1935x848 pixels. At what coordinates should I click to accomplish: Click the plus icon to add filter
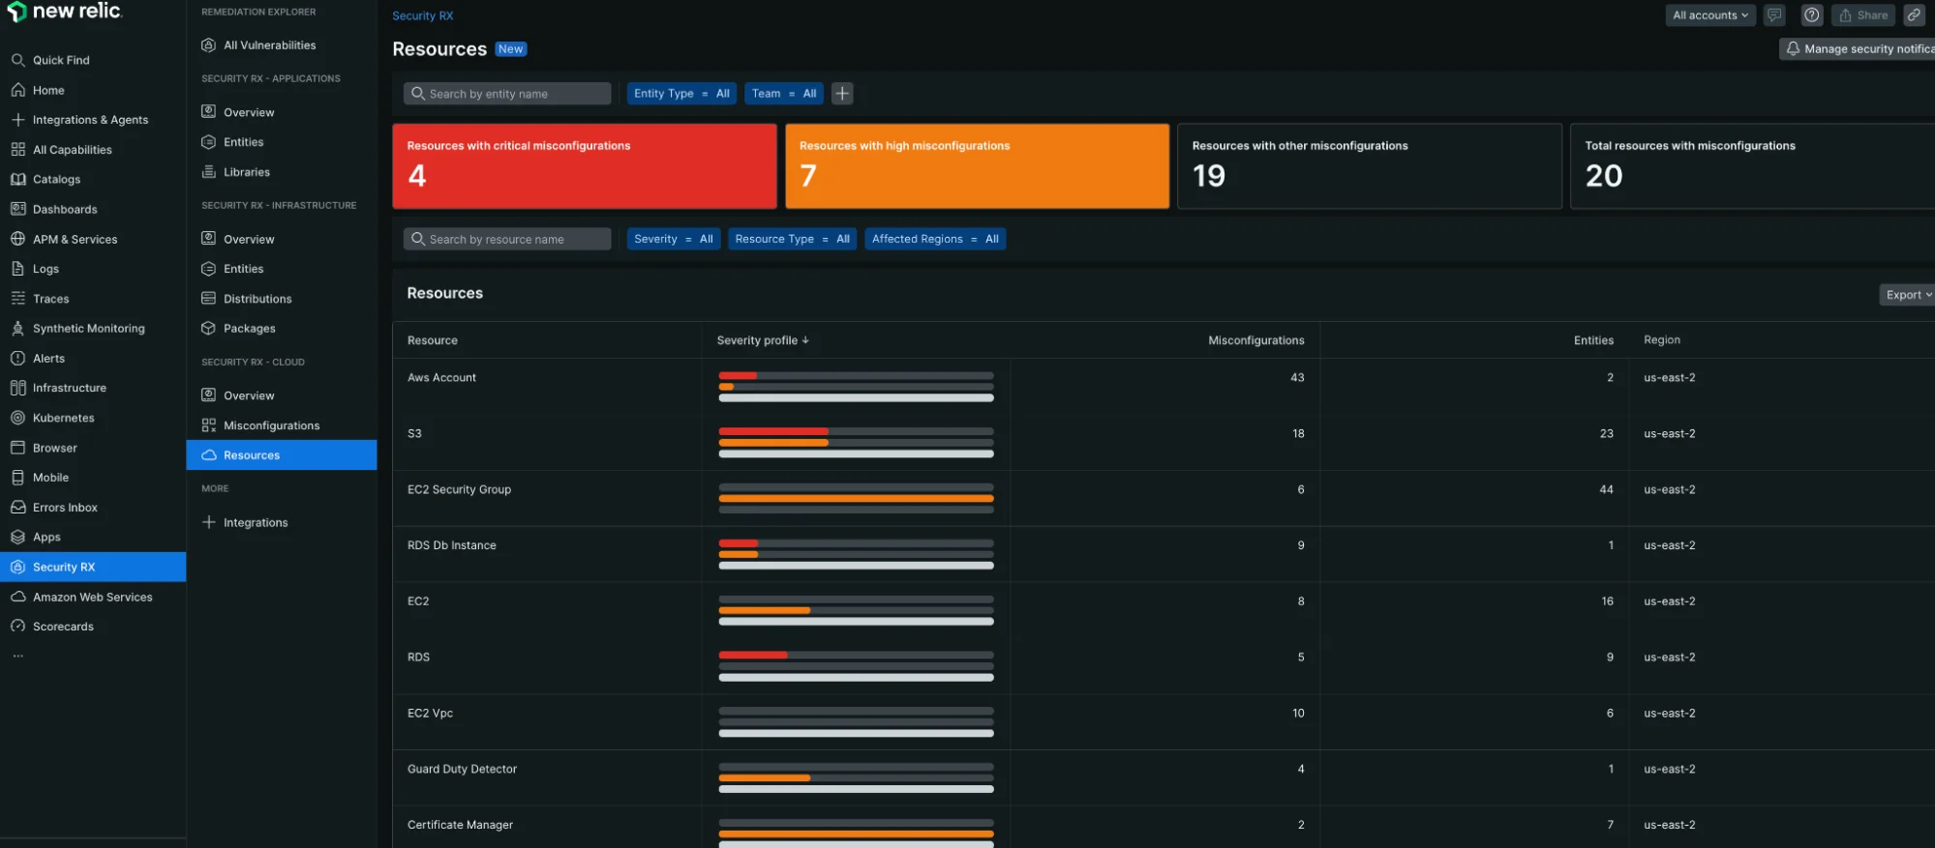(x=842, y=94)
